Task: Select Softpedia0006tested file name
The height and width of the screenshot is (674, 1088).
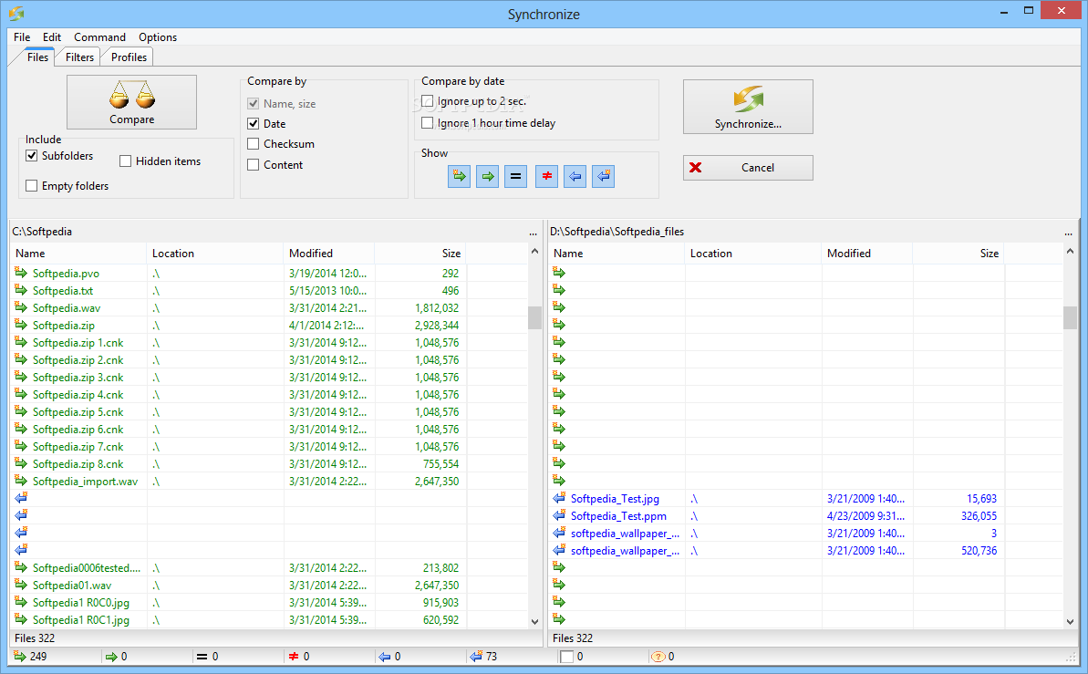Action: point(86,568)
